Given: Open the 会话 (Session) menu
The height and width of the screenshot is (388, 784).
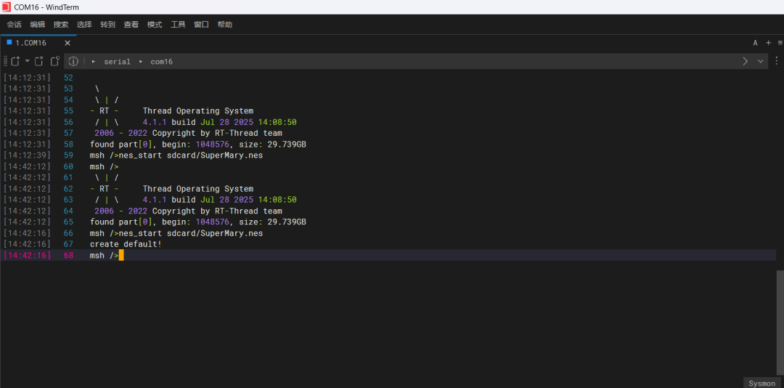Looking at the screenshot, I should click(15, 24).
